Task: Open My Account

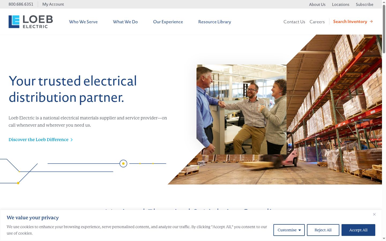Action: pyautogui.click(x=53, y=4)
